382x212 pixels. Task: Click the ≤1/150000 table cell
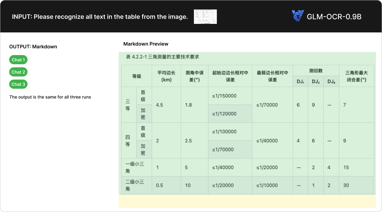coord(224,96)
